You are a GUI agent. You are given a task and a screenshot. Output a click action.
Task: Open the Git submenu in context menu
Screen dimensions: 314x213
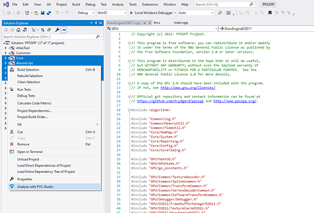point(54,124)
